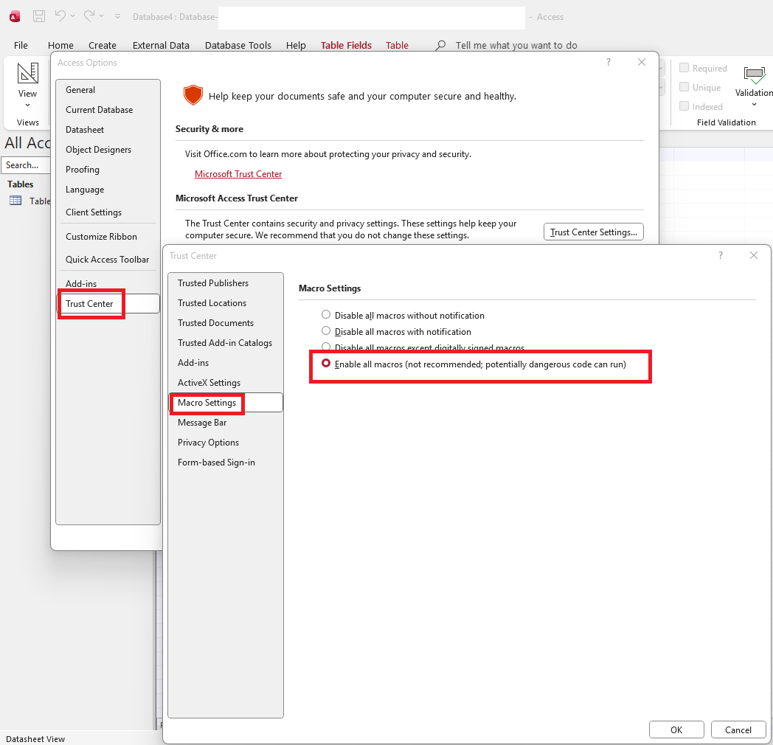Viewport: 773px width, 745px height.
Task: Open Form-based Sign-in section
Action: (x=225, y=462)
